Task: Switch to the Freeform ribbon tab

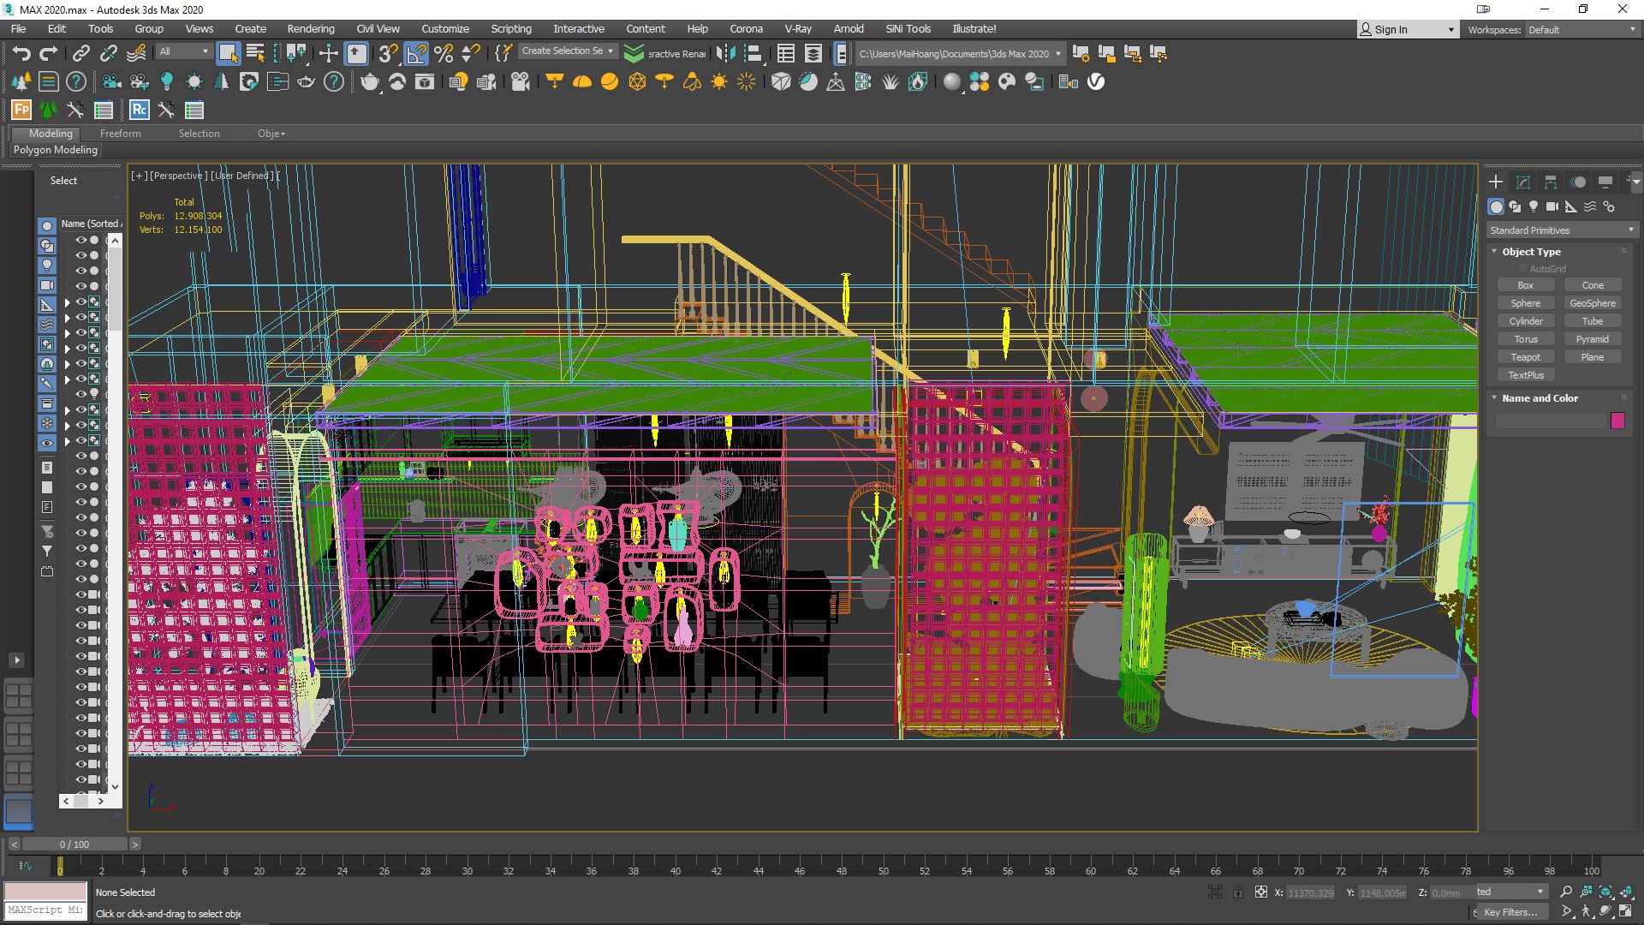Action: [120, 134]
